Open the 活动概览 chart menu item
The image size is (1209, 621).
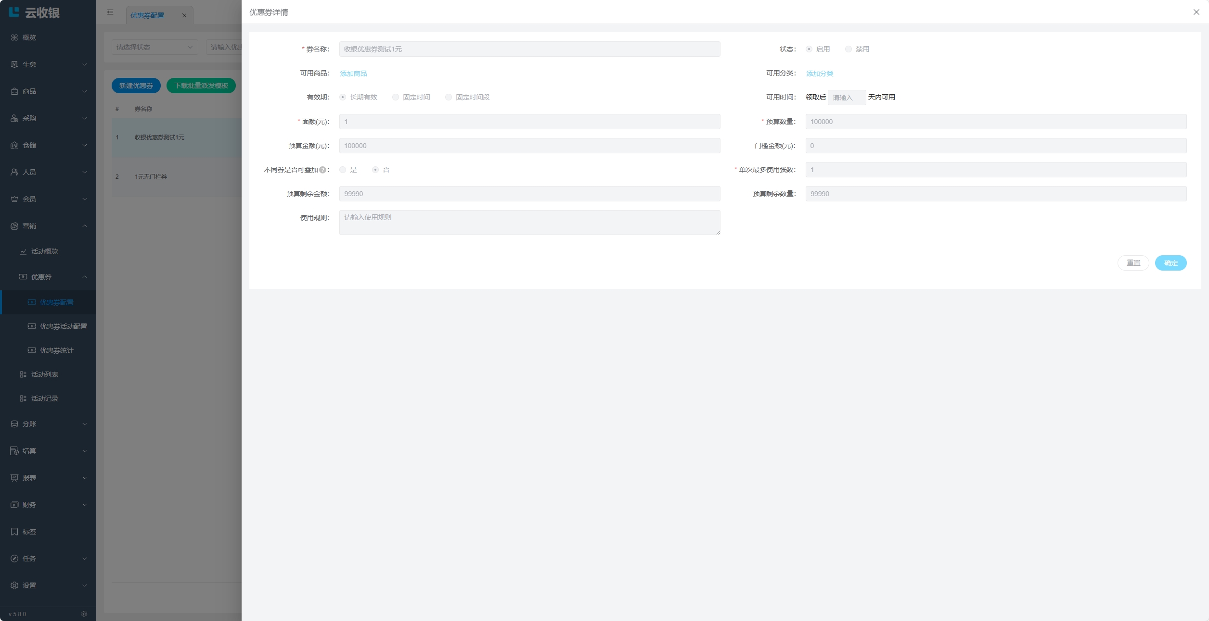click(44, 251)
